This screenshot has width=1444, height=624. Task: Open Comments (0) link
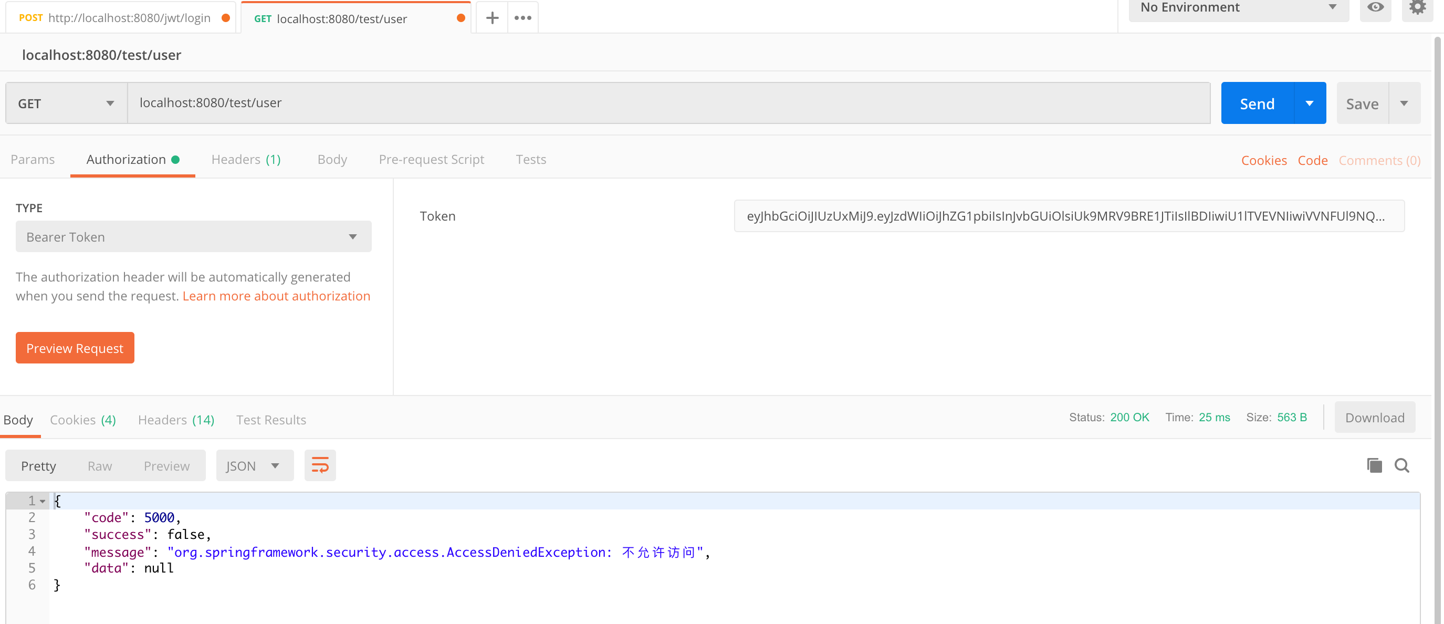(x=1379, y=160)
